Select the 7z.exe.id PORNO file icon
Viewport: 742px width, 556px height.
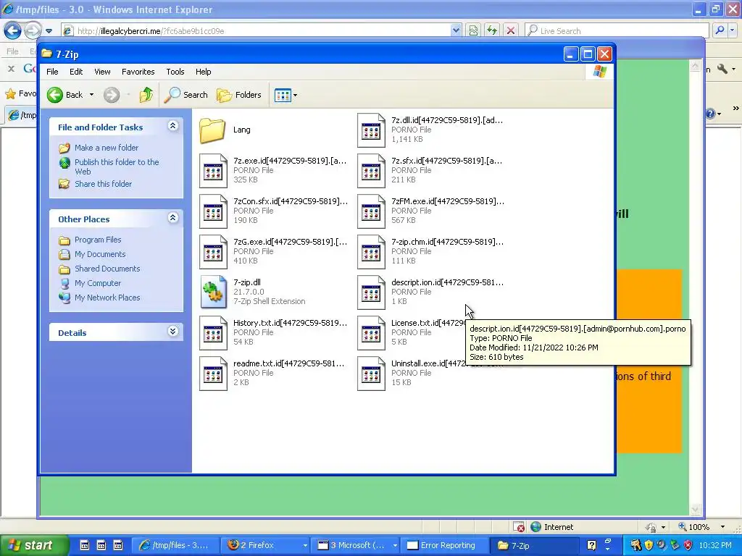213,171
